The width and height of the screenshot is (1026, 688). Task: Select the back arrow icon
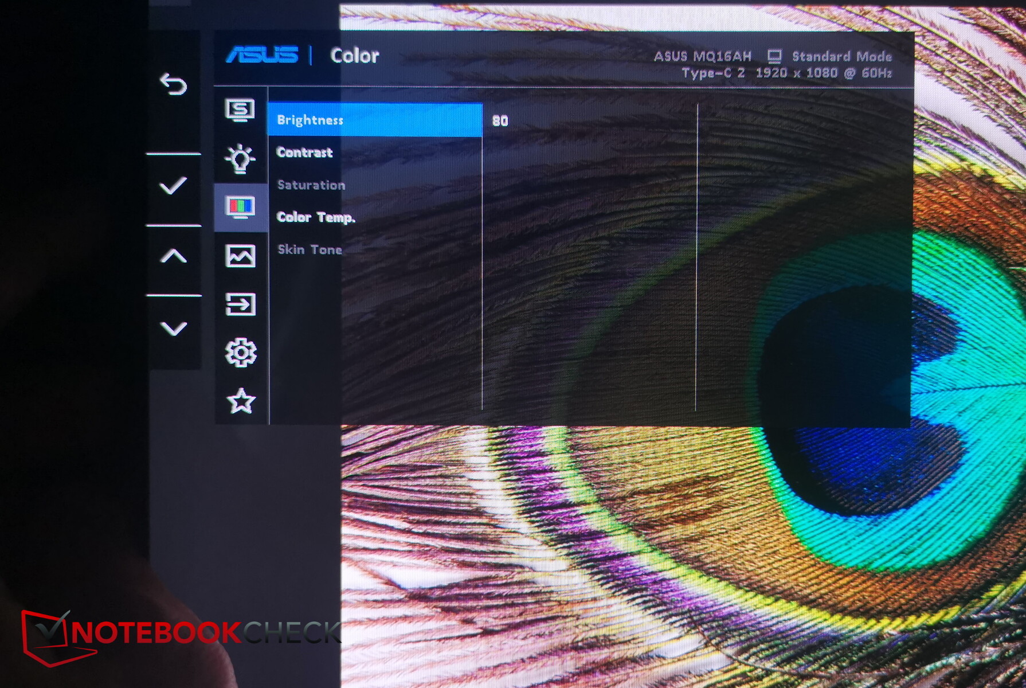click(x=173, y=84)
